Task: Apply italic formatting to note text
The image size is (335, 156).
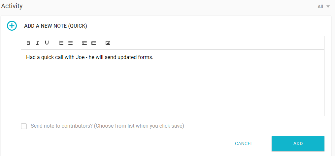Action: 38,43
